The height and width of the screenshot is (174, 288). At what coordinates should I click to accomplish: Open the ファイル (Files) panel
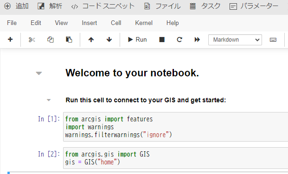click(162, 6)
